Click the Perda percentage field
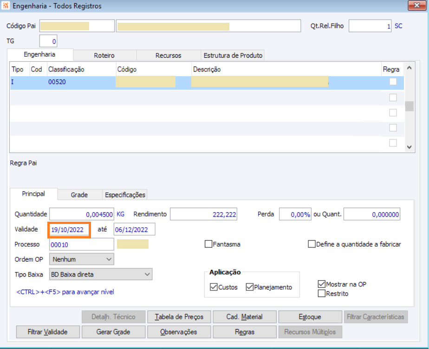Screen dimensions: 429x349 point(295,214)
